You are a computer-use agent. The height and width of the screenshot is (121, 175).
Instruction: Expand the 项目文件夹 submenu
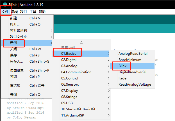coord(27,36)
